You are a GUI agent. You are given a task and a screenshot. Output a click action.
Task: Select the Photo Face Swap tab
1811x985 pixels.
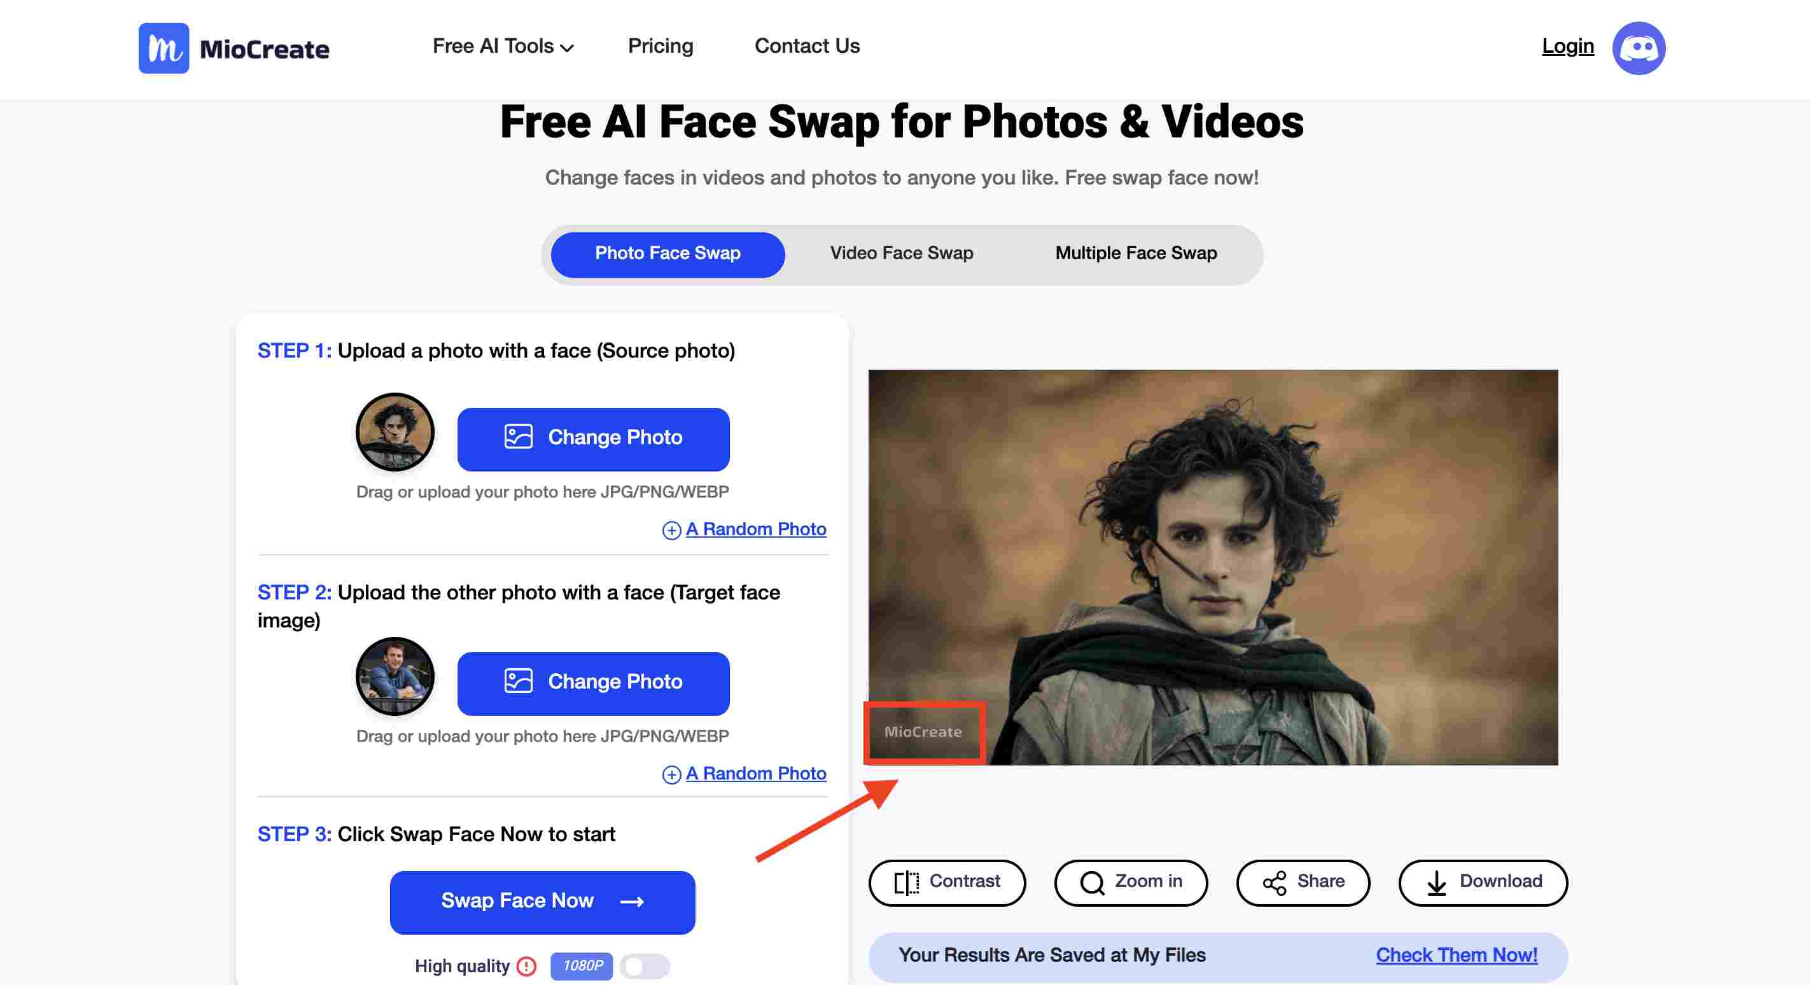[x=667, y=253]
